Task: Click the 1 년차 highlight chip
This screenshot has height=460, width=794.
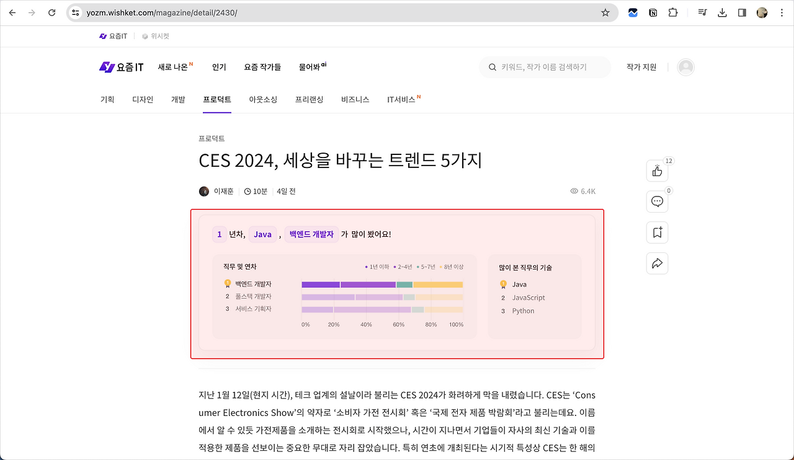Action: [x=220, y=234]
